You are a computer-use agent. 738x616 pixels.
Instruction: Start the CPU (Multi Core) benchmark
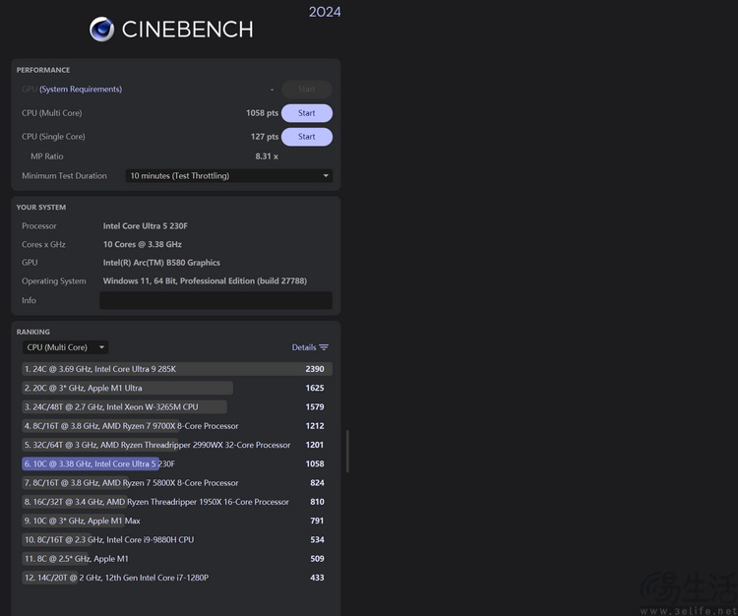coord(307,113)
